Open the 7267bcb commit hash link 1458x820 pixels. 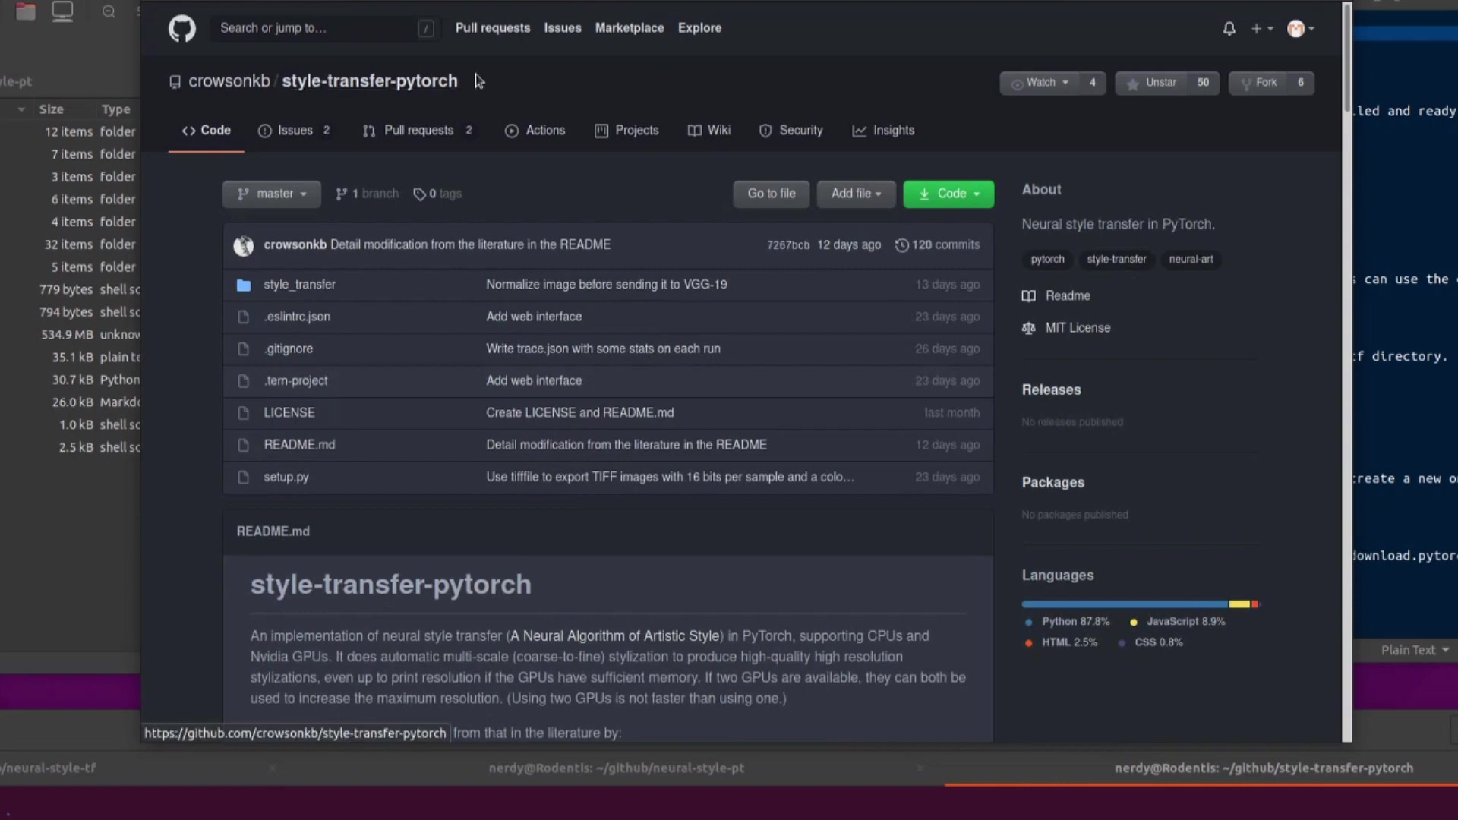coord(788,245)
